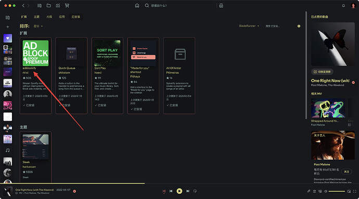
Task: Toggle liked check next to song title
Action: click(353, 82)
